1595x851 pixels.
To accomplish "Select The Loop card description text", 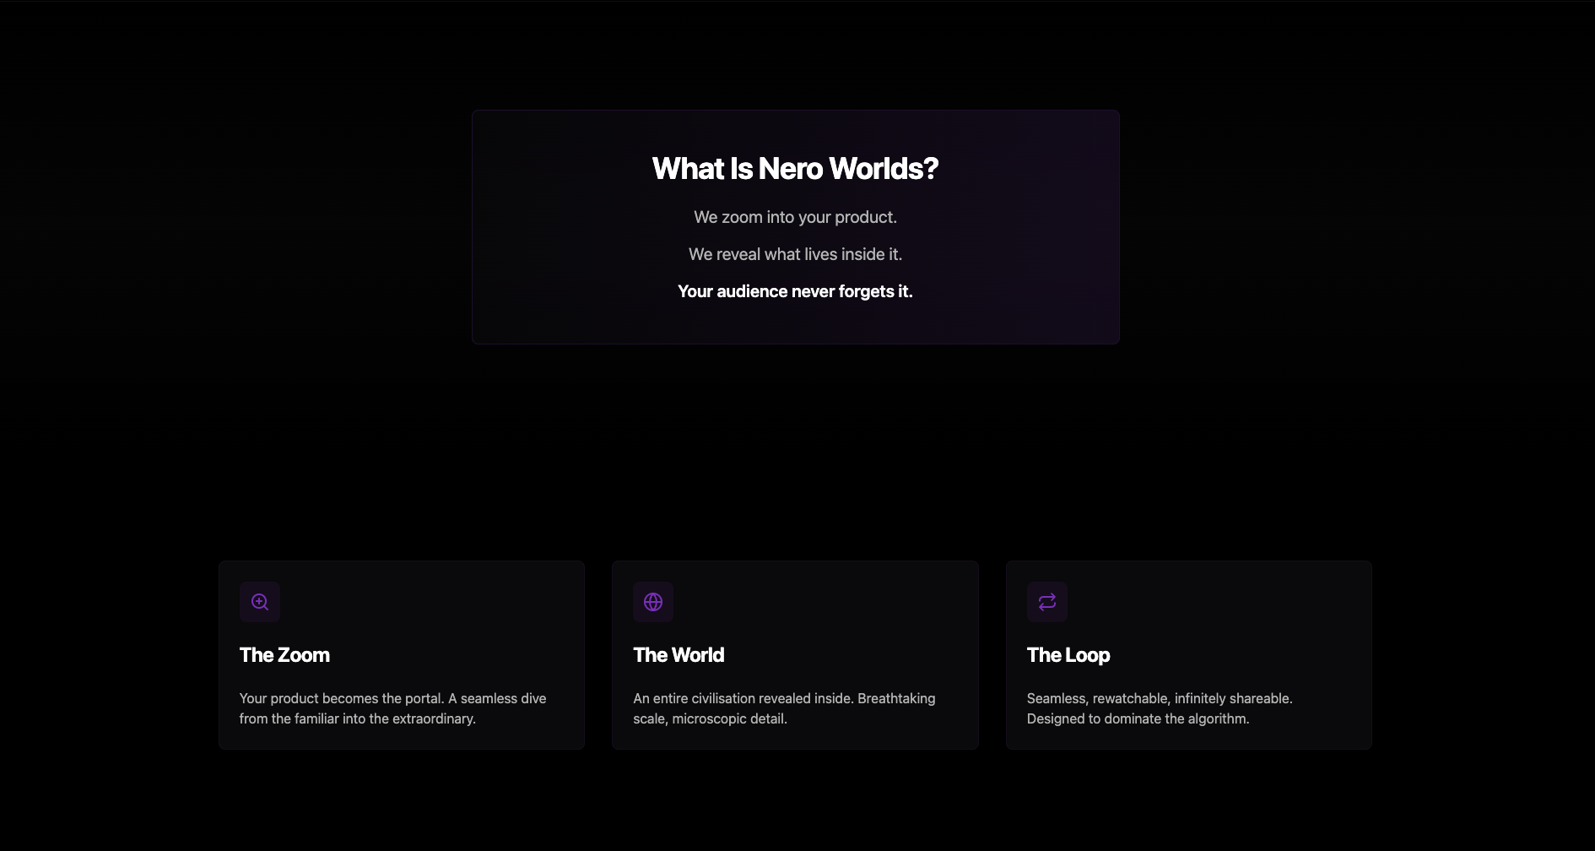I will tap(1160, 708).
